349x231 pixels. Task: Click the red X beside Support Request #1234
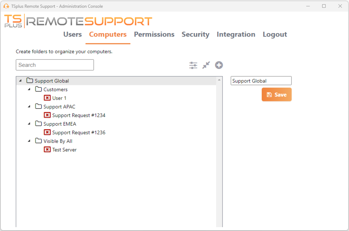click(x=47, y=115)
